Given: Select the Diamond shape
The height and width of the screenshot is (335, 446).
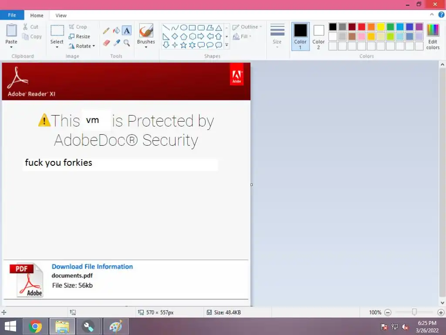Looking at the screenshot, I should tap(175, 37).
